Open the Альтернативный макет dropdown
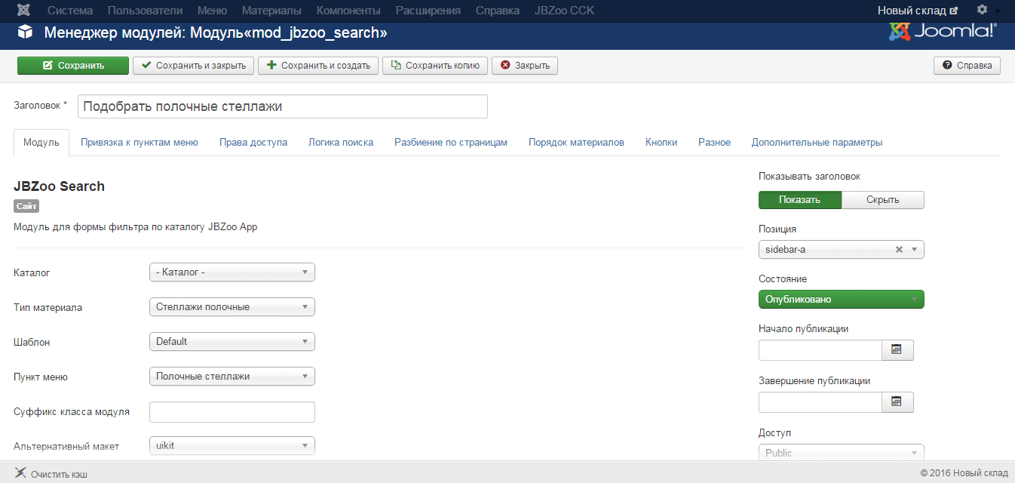The image size is (1015, 483). click(232, 446)
